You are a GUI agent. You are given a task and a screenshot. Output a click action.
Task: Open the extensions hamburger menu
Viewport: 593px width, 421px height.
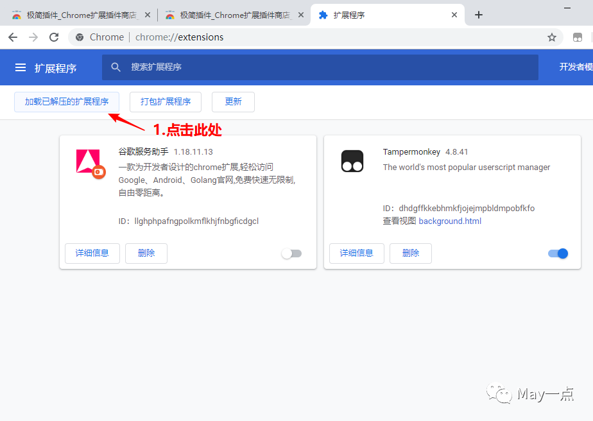(x=21, y=67)
